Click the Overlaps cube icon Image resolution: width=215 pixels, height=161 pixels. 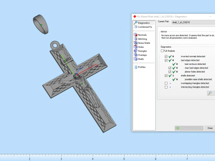136,55
